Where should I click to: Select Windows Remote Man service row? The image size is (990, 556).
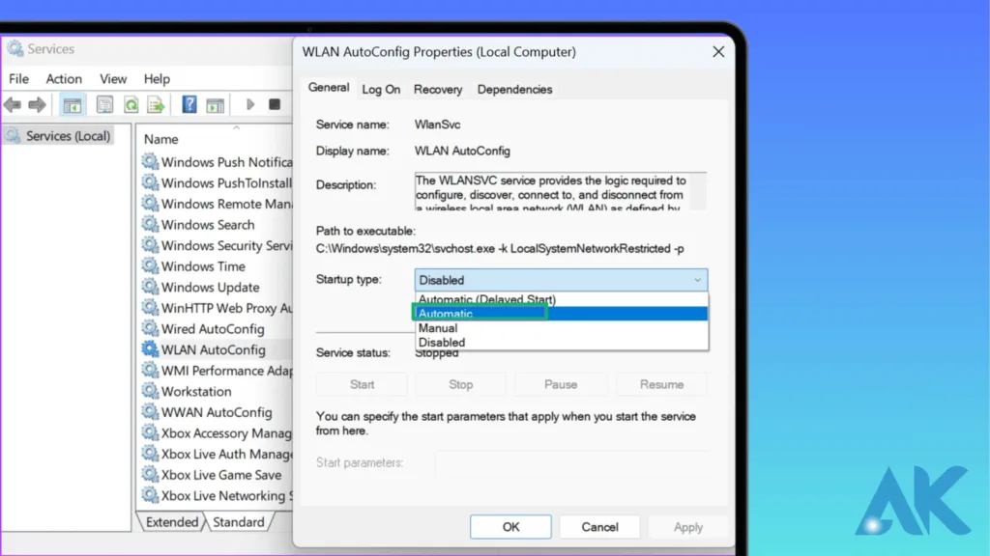pos(217,204)
